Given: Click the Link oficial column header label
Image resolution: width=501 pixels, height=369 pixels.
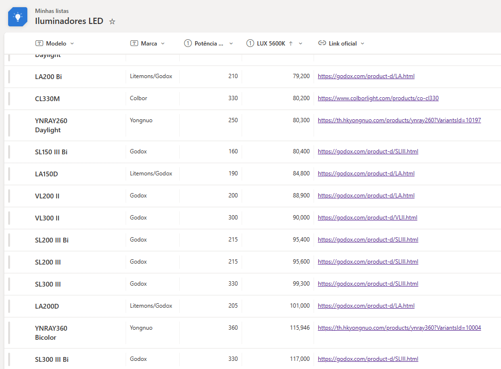Looking at the screenshot, I should point(342,44).
